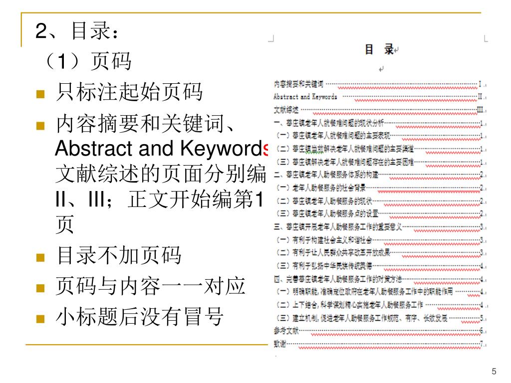The width and height of the screenshot is (511, 383).
Task: Click page number 'I' on the 内容摘要和关键词 row
Action: [x=480, y=84]
